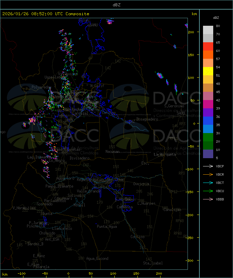233x278 pixels.
Task: Click the Agua_Escond location label
Action: [x=97, y=259]
